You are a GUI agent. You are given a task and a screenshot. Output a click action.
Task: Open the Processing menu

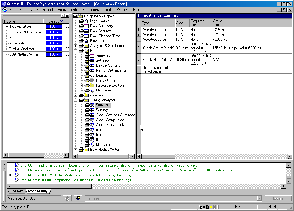click(91, 10)
